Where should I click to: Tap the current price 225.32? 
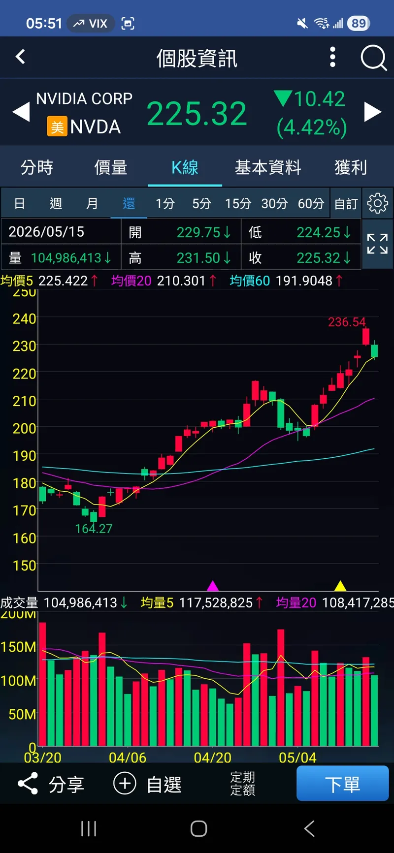coord(197,114)
